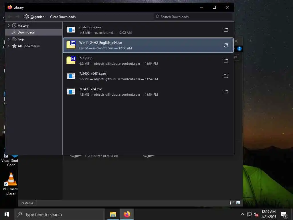Select the 7z2409-x64.exe filename
Viewport: 293px width, 220px height.
91,89
